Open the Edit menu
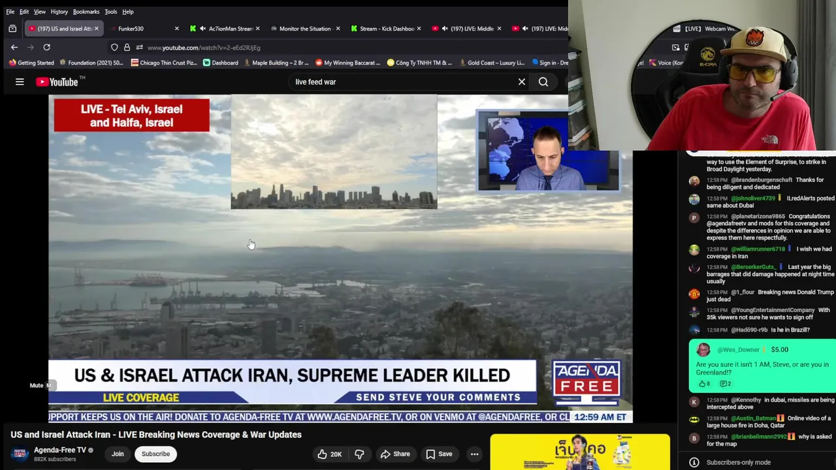This screenshot has width=836, height=470. coord(24,12)
